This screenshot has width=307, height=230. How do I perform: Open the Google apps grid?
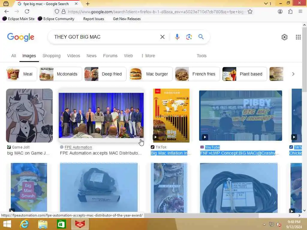298,37
